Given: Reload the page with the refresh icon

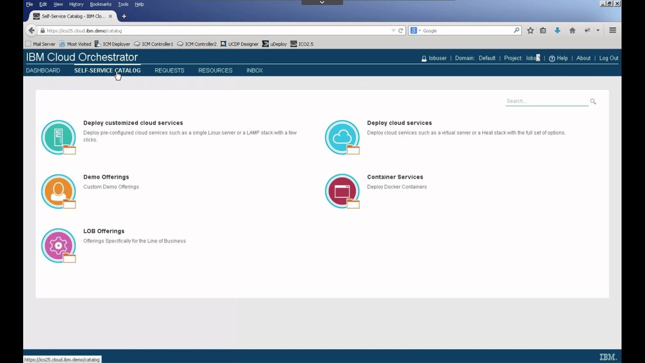Looking at the screenshot, I should (401, 30).
